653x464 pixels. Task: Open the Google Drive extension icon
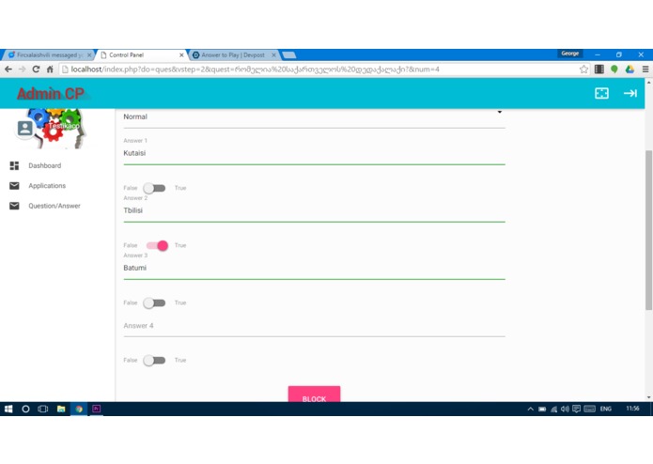point(630,70)
